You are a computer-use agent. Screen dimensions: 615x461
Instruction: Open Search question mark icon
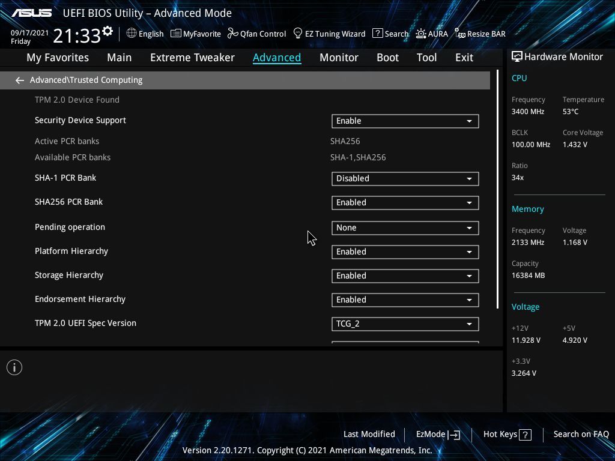point(377,33)
